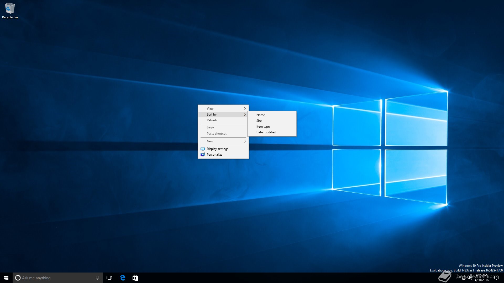The width and height of the screenshot is (504, 283).
Task: Open the volume speaker tray icon
Action: (470, 278)
